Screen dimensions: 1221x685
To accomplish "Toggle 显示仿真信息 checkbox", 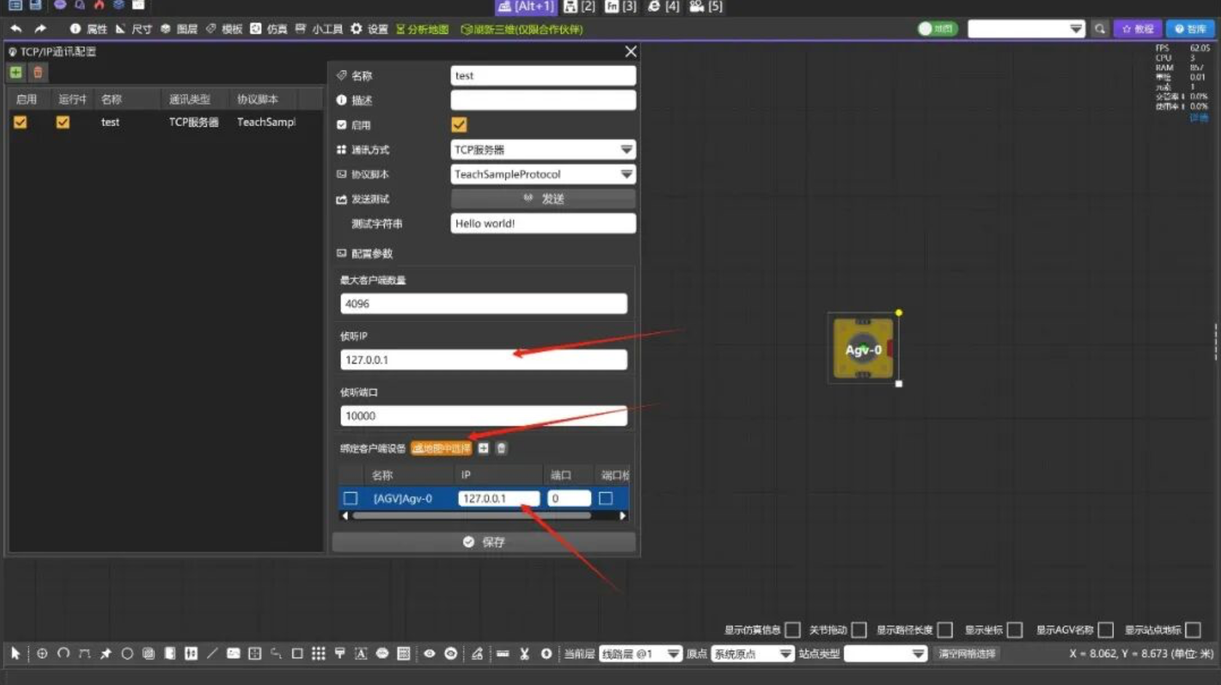I will point(793,630).
